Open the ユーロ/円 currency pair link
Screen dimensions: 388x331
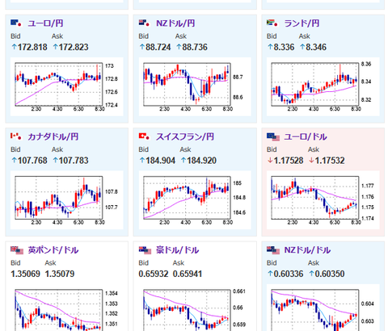pos(45,23)
